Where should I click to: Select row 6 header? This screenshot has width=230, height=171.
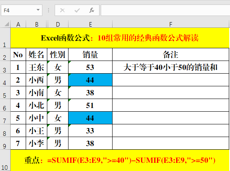pos(5,105)
